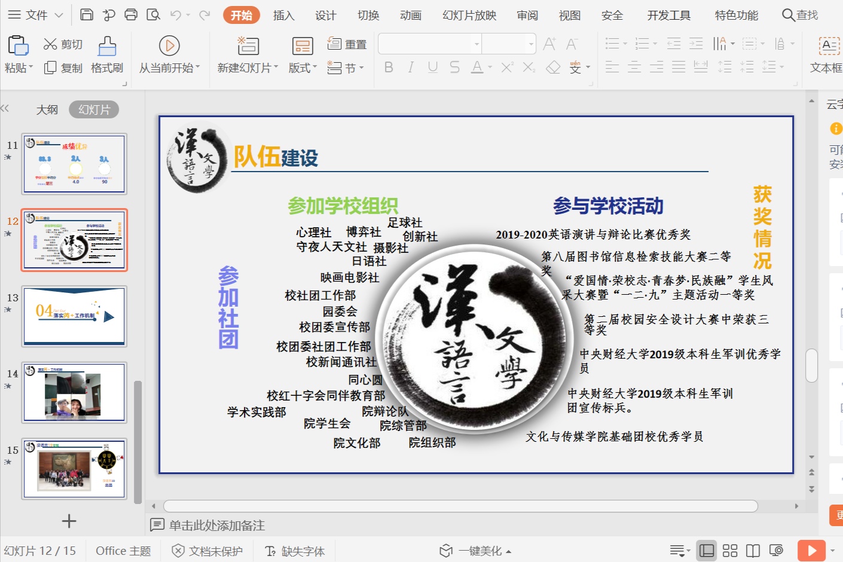The height and width of the screenshot is (562, 843).
Task: Switch to slide sorter view icon
Action: point(730,551)
